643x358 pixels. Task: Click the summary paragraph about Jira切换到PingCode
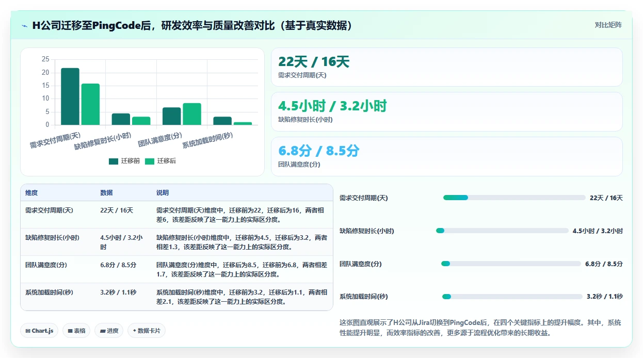pos(480,328)
